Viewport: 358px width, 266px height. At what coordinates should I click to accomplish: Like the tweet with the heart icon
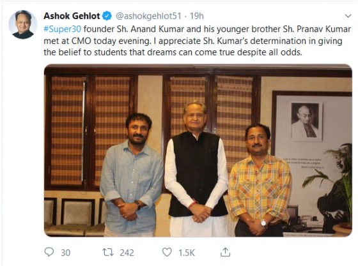tap(167, 253)
